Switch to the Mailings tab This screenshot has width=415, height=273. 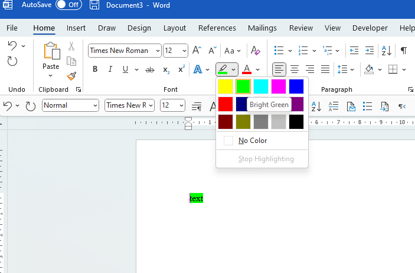[262, 28]
